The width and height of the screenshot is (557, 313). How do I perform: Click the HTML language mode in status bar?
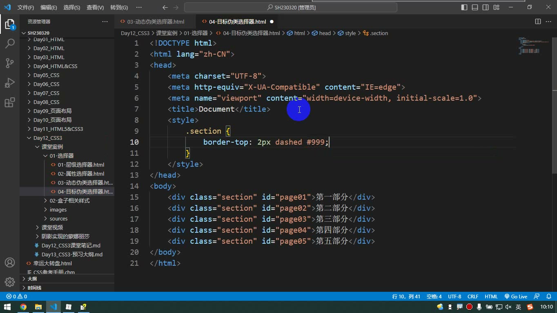[491, 297]
